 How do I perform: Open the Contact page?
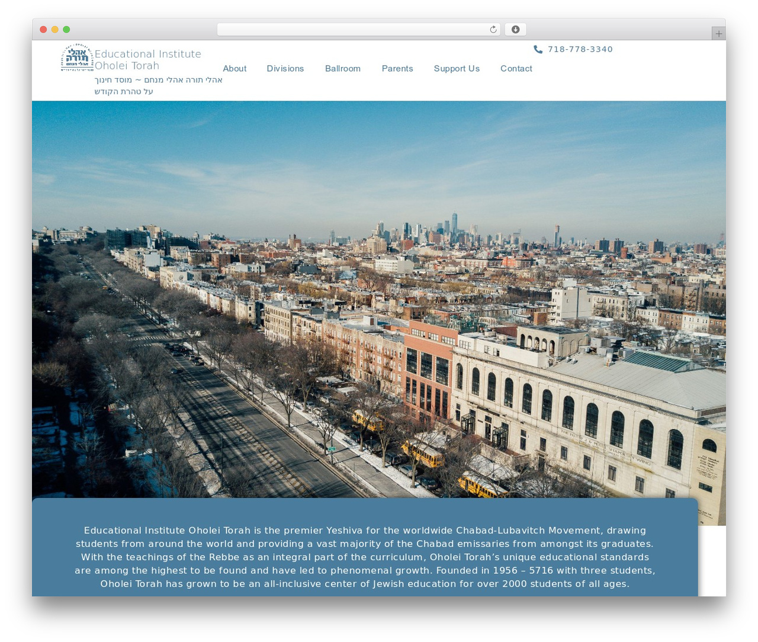point(516,69)
